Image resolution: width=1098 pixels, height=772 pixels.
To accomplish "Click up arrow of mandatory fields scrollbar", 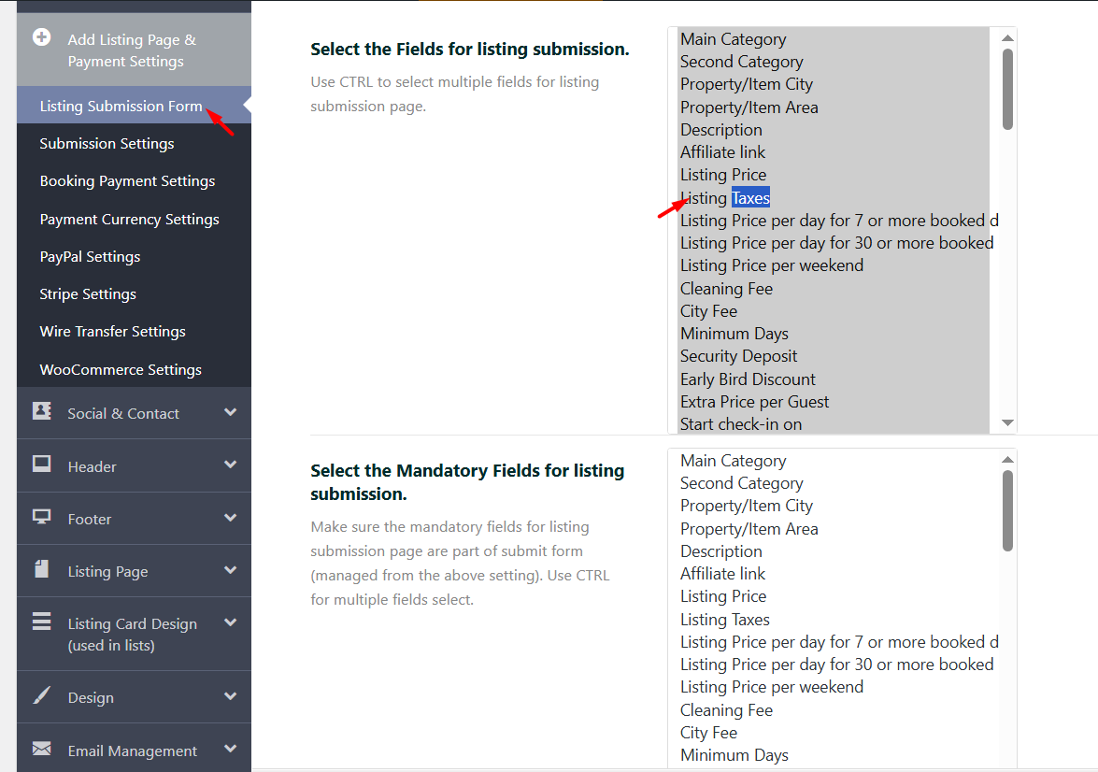I will tap(1007, 460).
